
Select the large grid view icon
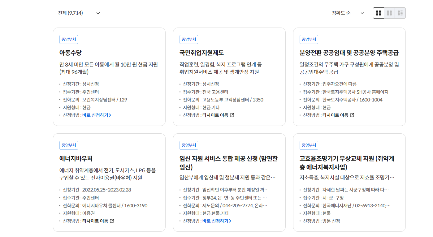pyautogui.click(x=378, y=13)
